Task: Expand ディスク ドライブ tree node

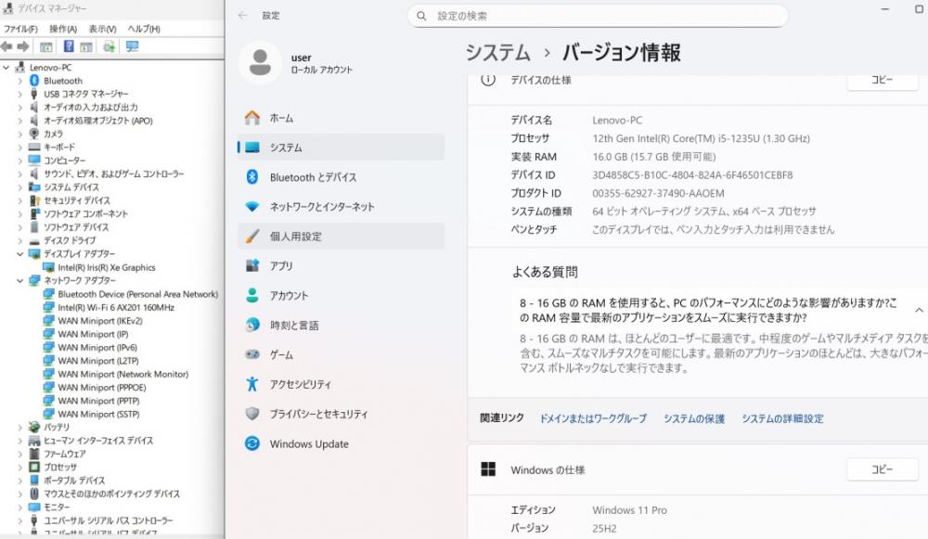Action: click(x=20, y=240)
